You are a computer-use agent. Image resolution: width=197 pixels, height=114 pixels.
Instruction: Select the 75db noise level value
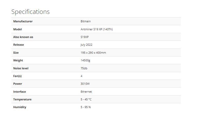point(84,68)
